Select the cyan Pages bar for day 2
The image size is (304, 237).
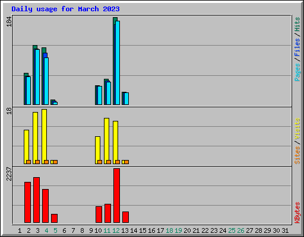(x=28, y=91)
